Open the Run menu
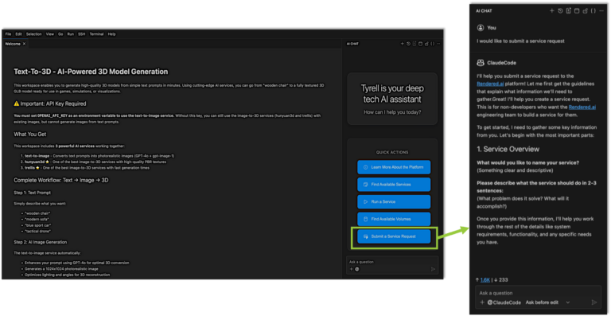This screenshot has width=611, height=316. click(x=71, y=34)
